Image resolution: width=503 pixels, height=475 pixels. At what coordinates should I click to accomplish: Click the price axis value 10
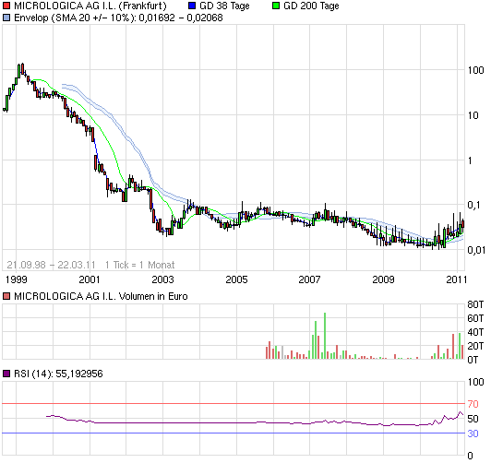[x=473, y=115]
